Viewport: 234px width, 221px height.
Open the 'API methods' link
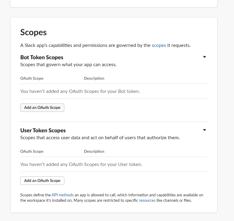[63, 195]
